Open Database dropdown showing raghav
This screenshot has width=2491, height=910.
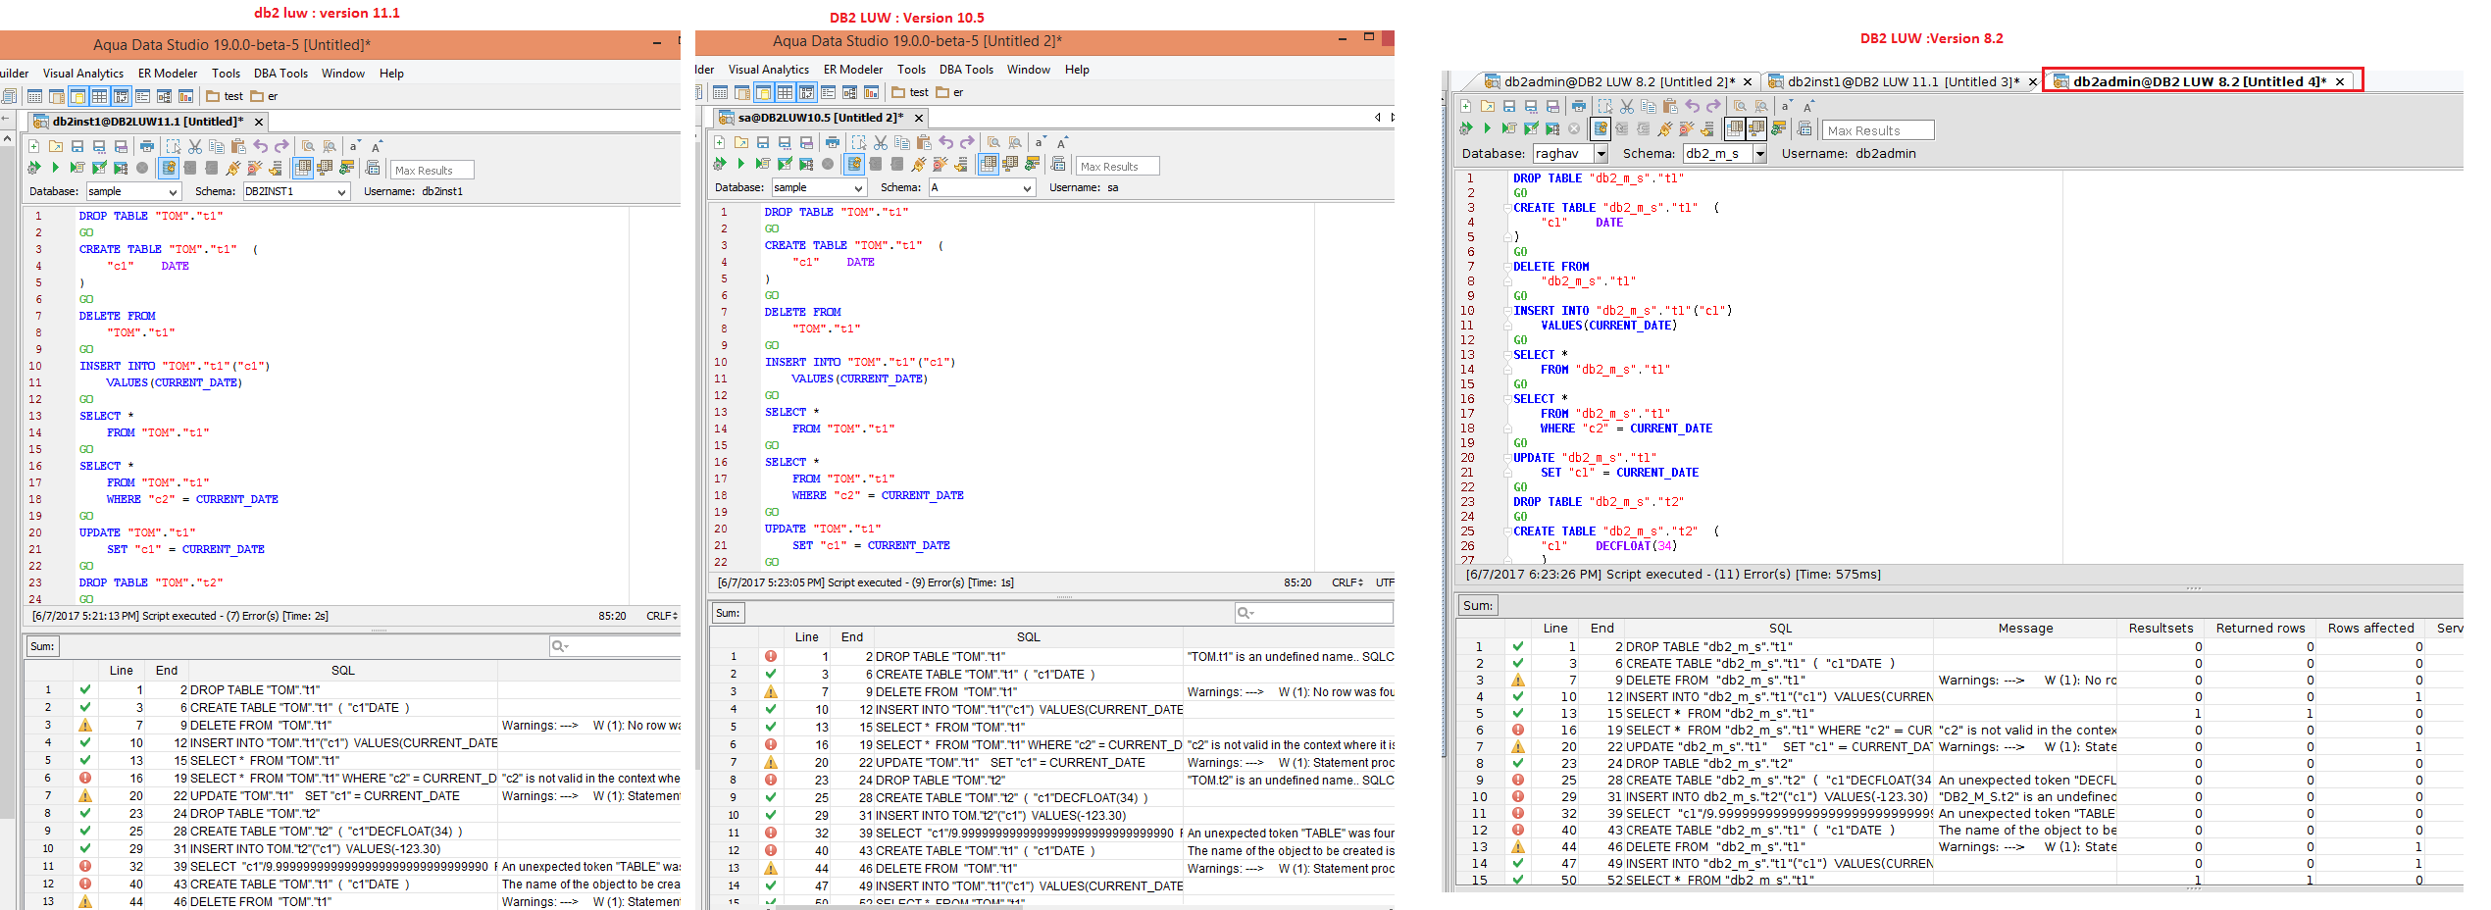point(1571,153)
